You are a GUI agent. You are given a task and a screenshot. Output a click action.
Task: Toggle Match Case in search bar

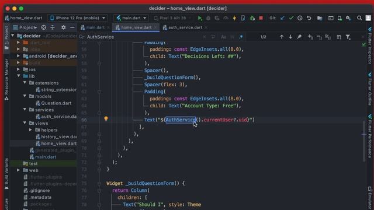223,37
